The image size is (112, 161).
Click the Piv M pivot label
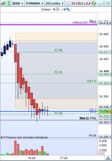point(93,136)
